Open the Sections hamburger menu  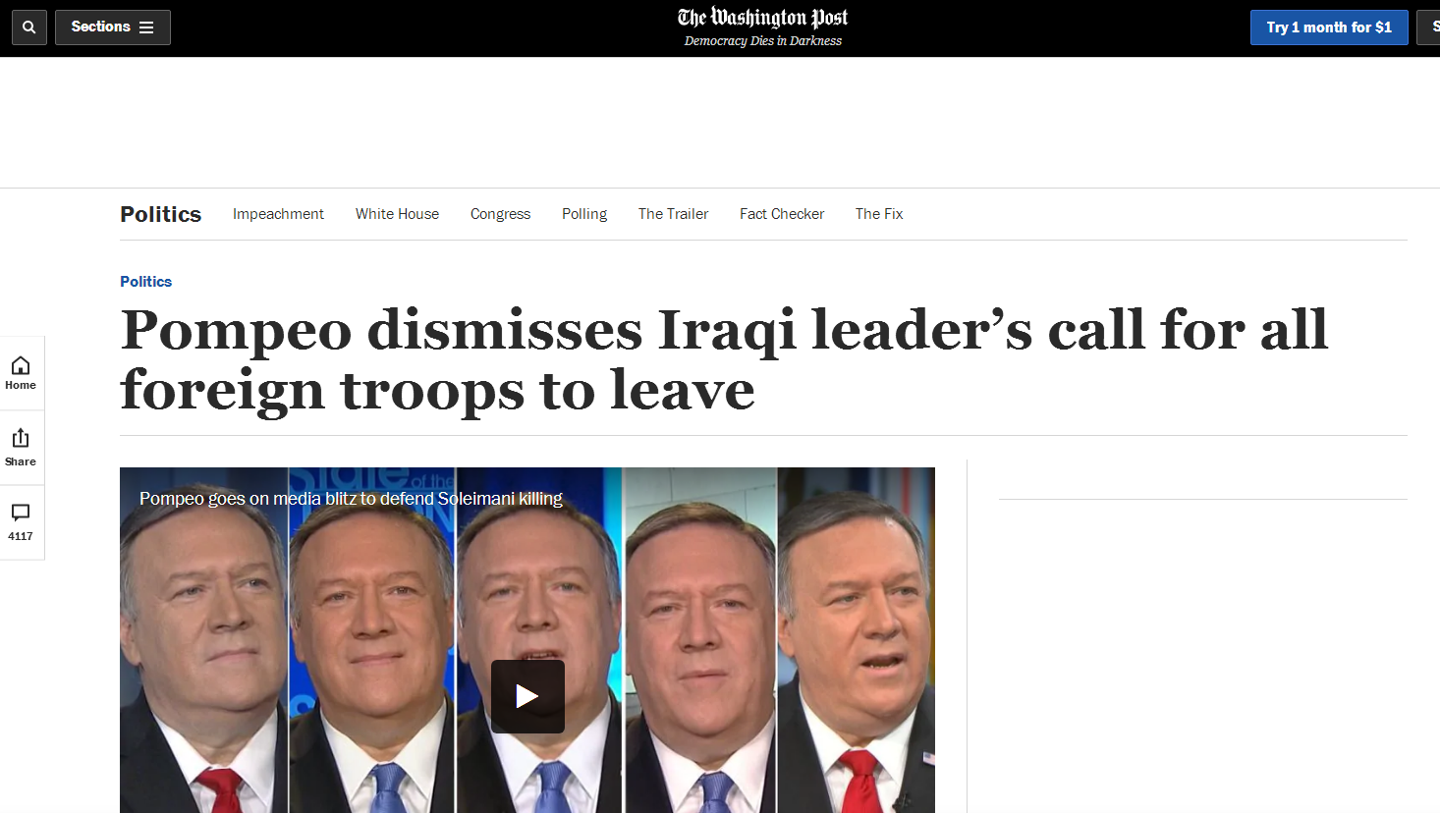[113, 27]
